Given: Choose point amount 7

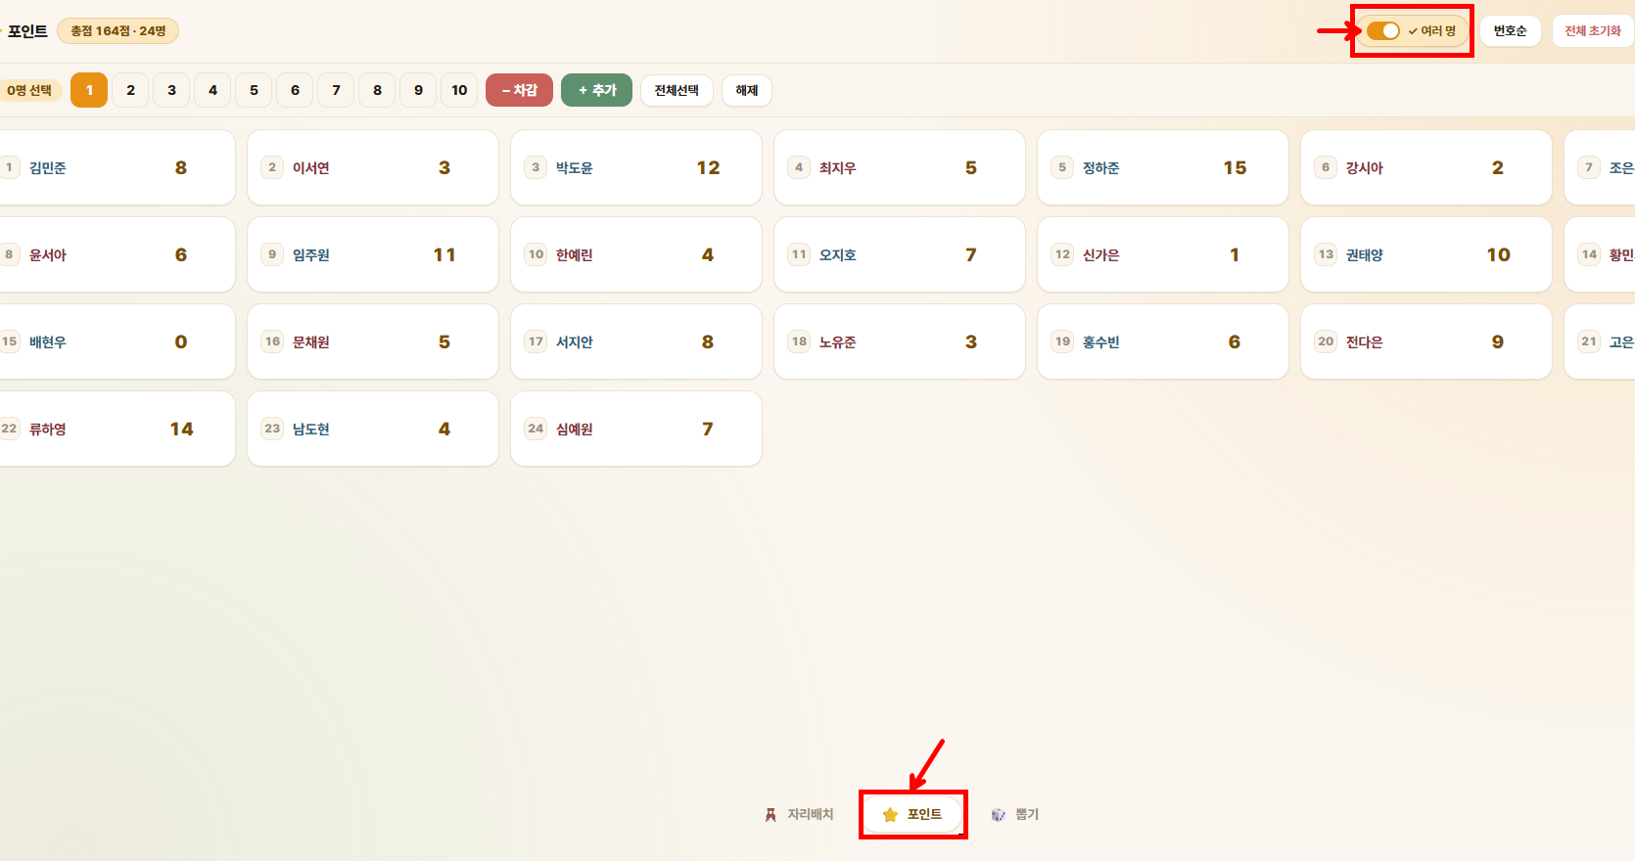Looking at the screenshot, I should point(336,90).
